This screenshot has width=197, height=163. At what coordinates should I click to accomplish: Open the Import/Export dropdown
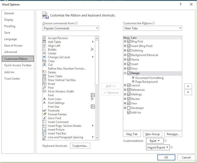tap(158, 147)
